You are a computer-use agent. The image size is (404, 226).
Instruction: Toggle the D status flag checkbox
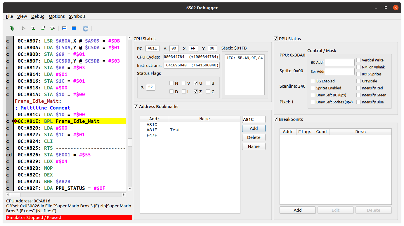coord(171,91)
